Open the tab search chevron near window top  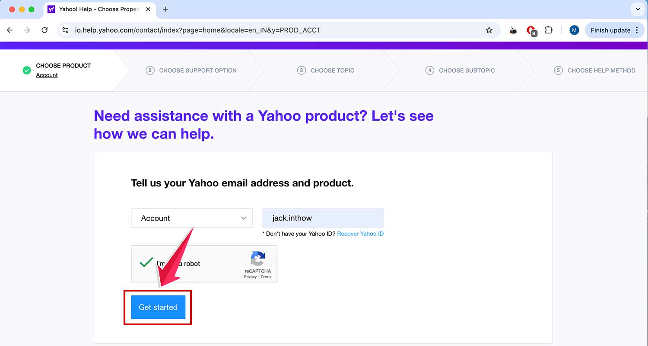(637, 9)
